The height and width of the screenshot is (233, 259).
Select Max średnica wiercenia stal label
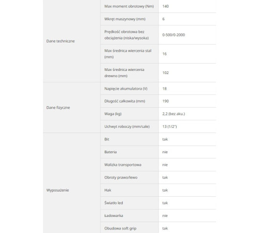[x=128, y=54]
